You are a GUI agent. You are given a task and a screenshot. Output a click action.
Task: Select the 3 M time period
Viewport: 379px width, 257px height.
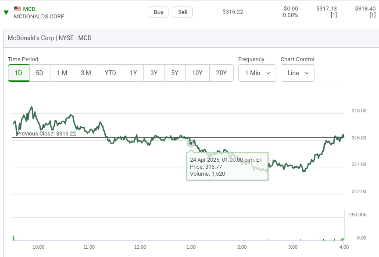[86, 73]
